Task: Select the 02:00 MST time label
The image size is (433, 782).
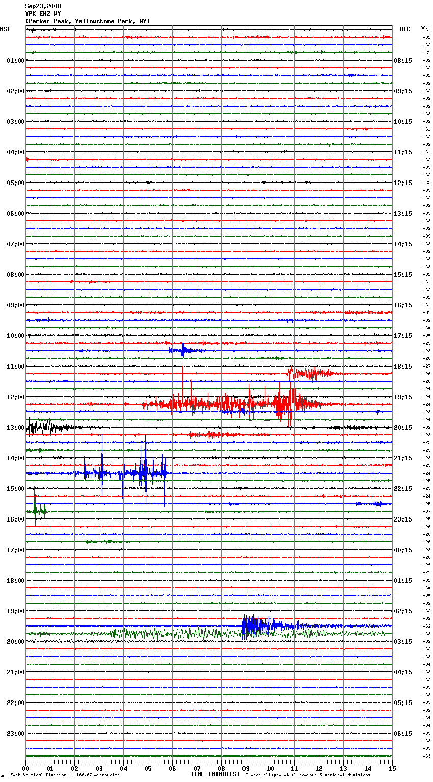Action: click(x=16, y=91)
